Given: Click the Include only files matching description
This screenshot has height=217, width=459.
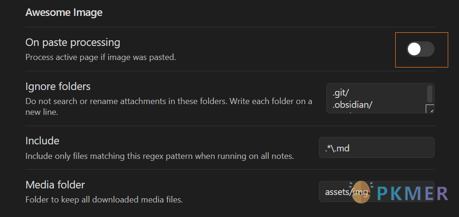Looking at the screenshot, I should point(159,156).
